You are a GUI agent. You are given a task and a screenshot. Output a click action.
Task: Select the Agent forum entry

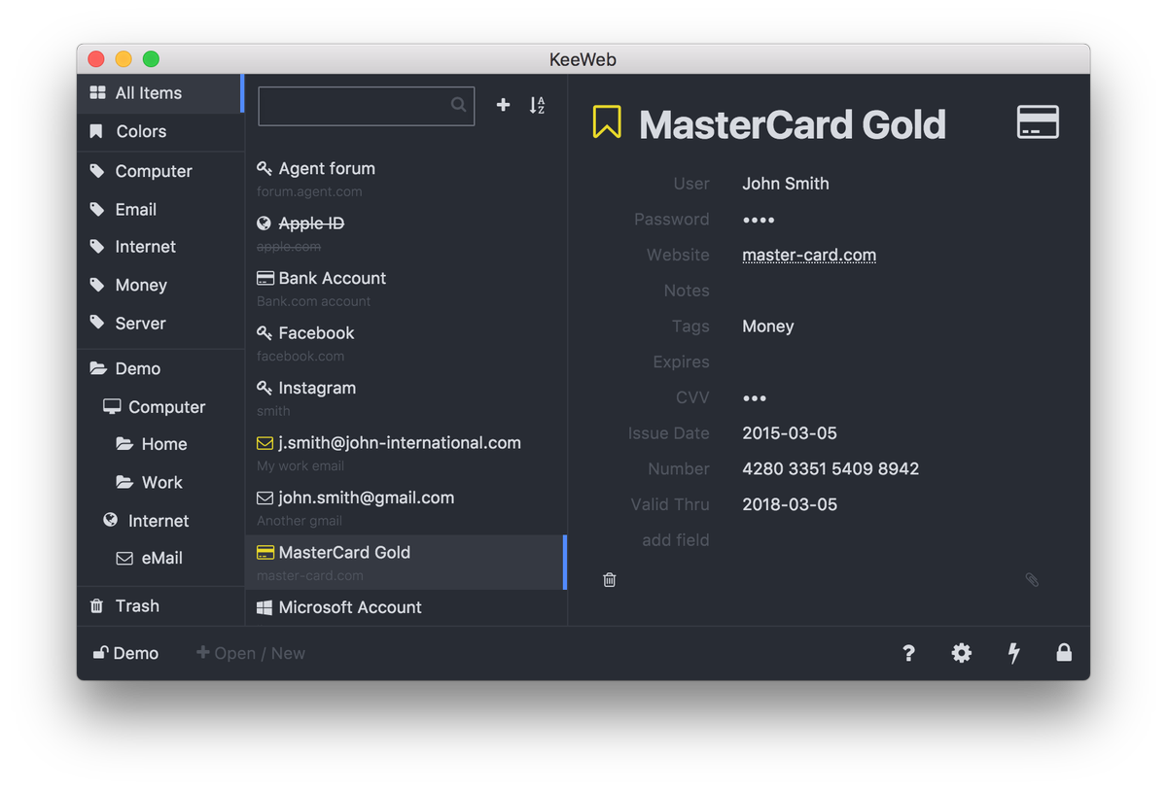click(x=406, y=179)
